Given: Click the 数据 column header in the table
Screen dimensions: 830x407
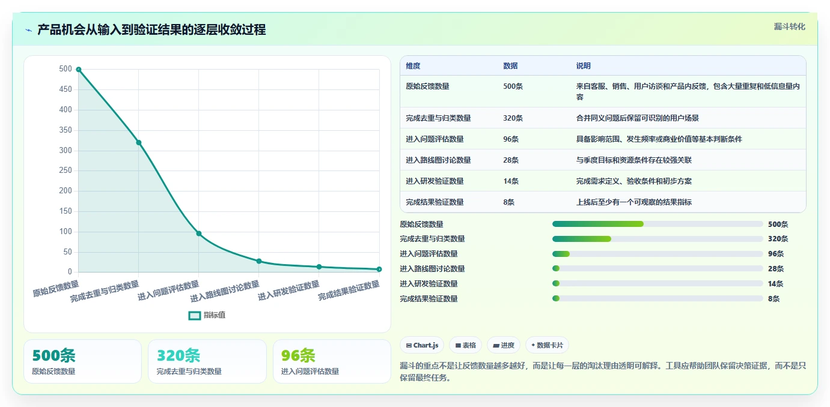Looking at the screenshot, I should (510, 66).
